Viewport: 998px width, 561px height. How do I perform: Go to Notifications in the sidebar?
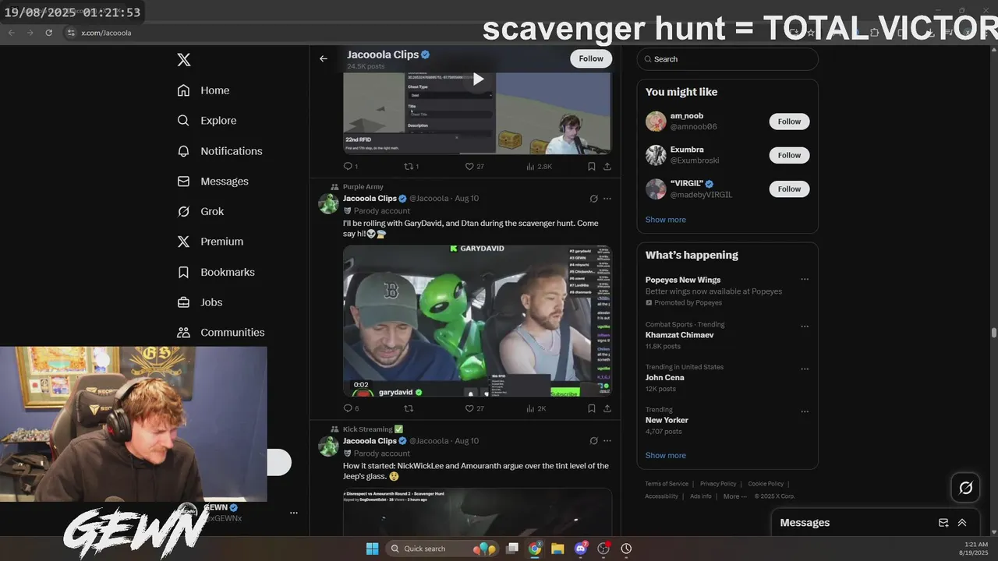point(220,151)
